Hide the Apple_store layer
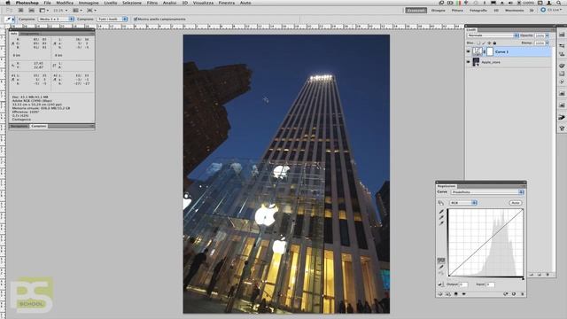 (x=469, y=62)
